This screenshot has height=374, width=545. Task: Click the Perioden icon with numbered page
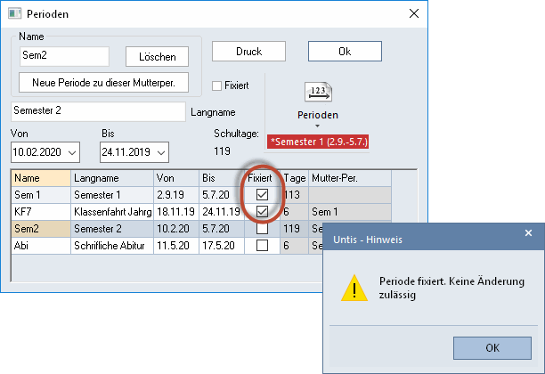coord(317,91)
